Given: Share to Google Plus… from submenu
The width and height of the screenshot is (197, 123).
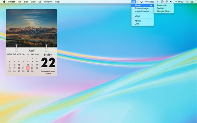Looking at the screenshot, I should [164, 11].
